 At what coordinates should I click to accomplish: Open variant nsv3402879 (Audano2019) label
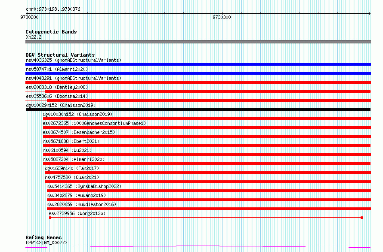pyautogui.click(x=76, y=195)
